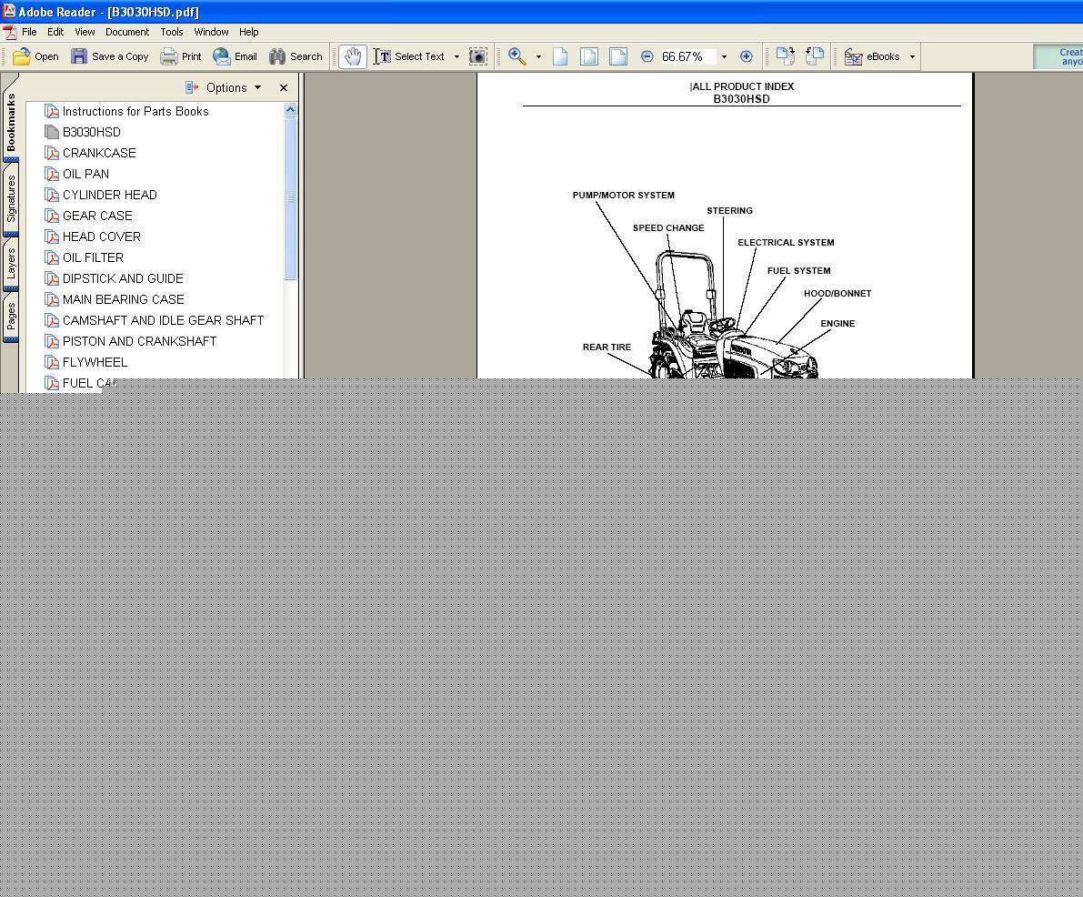Open the Edit menu
The image size is (1083, 897).
tap(55, 32)
